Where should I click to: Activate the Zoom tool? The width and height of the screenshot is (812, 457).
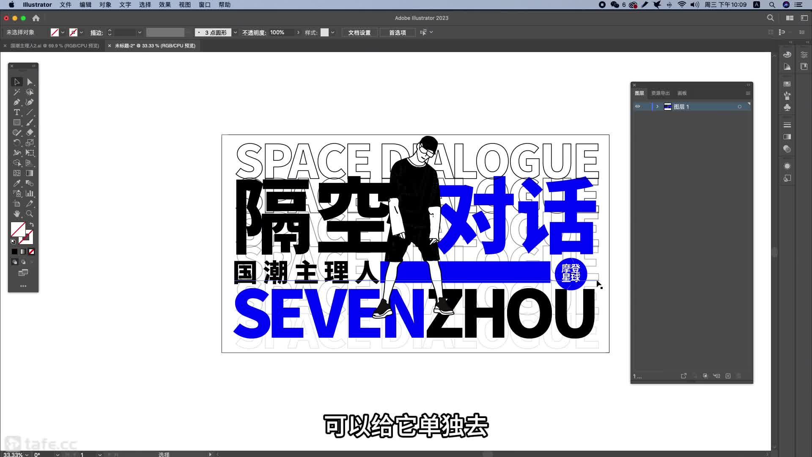tap(30, 214)
